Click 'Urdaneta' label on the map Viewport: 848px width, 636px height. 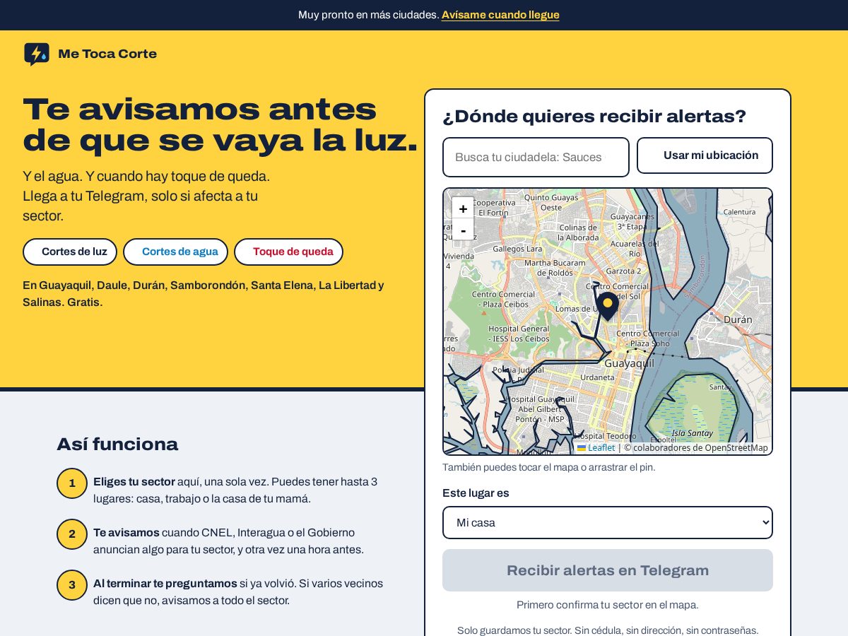(597, 377)
